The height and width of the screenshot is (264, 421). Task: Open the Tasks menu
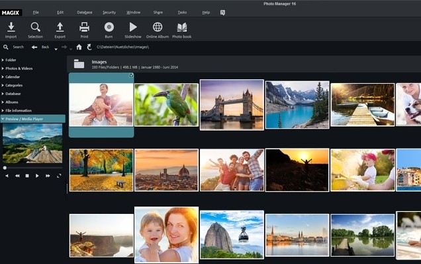click(x=182, y=13)
